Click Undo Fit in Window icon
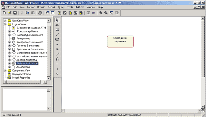The image size is (206, 117). [117, 13]
